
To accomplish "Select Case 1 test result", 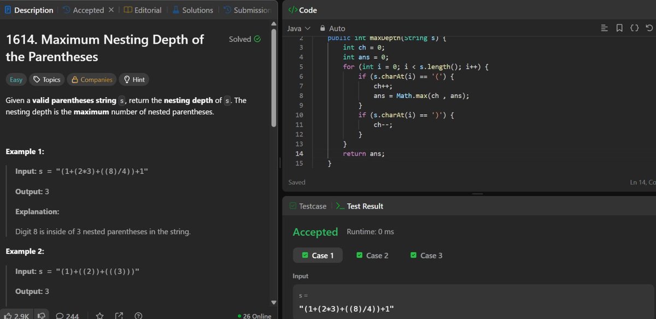I will 318,255.
